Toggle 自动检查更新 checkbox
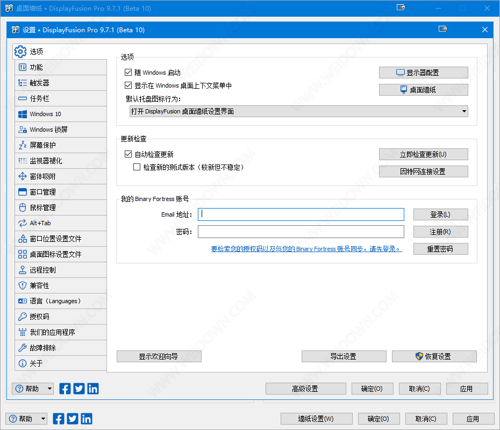 coord(128,154)
